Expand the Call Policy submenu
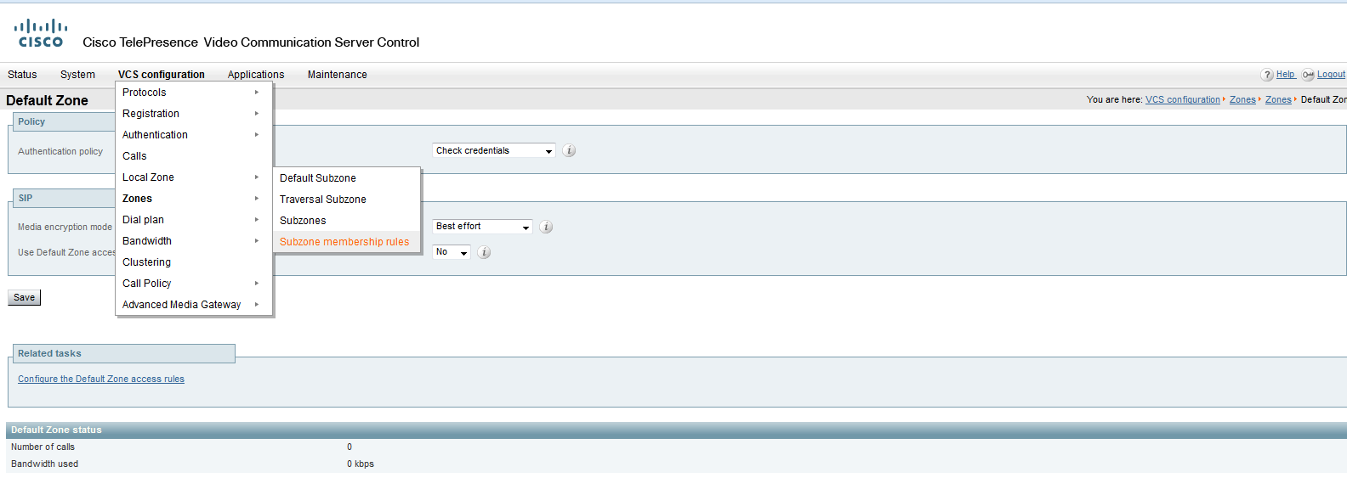Screen dimensions: 1347x478 click(194, 284)
